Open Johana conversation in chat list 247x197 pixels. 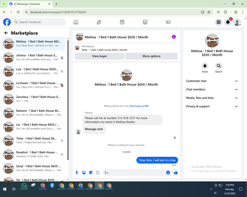point(33,58)
